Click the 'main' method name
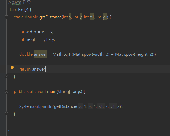The height and width of the screenshot is (136, 170). coord(52,92)
